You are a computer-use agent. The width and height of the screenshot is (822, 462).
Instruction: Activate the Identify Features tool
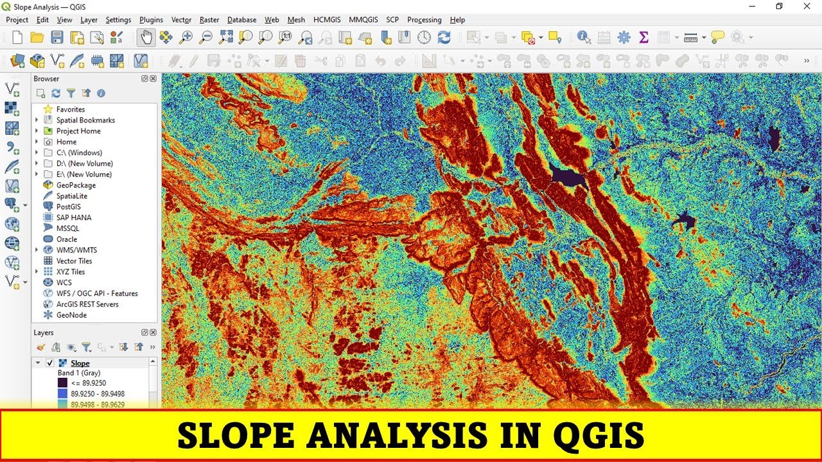pyautogui.click(x=584, y=37)
